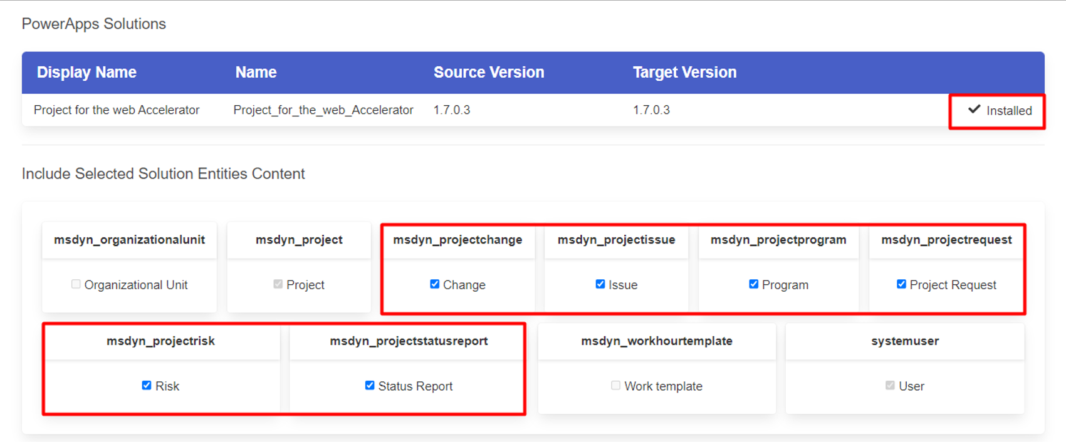Viewport: 1066px width, 442px height.
Task: Click the msdyn_projectprogram card header
Action: [x=778, y=240]
